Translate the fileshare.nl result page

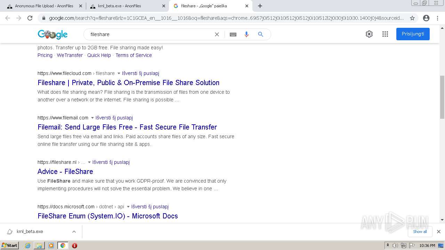[x=111, y=162]
